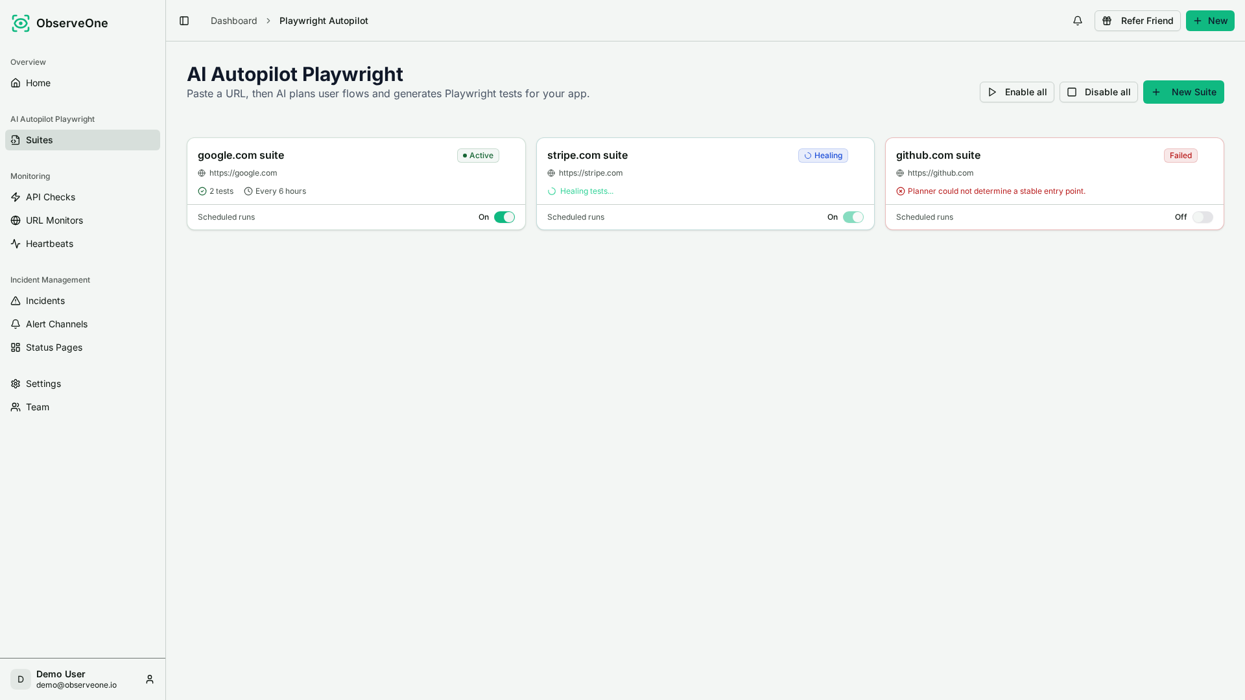Open user profile icon beside Demo User
The height and width of the screenshot is (700, 1245).
(150, 679)
